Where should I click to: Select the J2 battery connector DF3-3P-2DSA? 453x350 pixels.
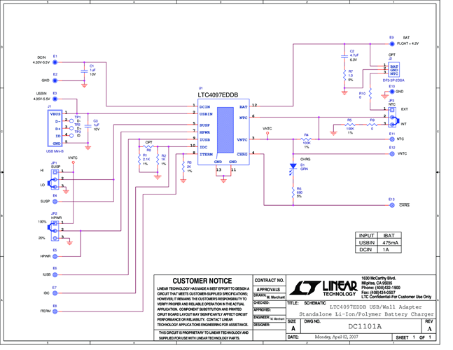[393, 69]
